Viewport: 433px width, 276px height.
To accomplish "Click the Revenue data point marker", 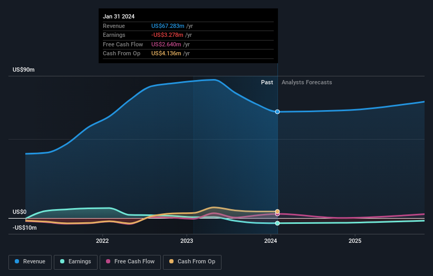I will tap(277, 112).
